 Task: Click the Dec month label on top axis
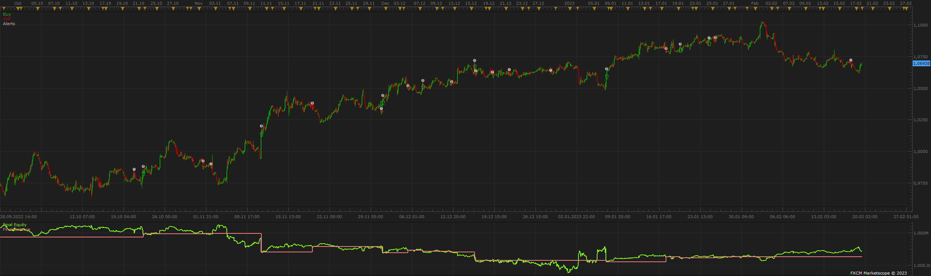tap(385, 3)
